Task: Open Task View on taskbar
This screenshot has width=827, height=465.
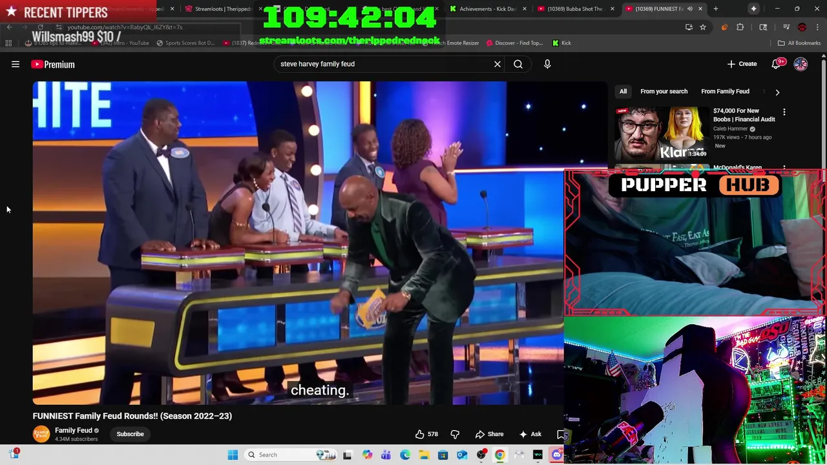Action: (347, 455)
